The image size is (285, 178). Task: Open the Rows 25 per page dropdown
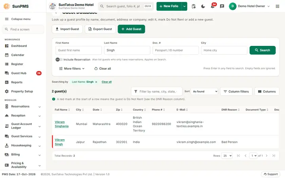227,156
